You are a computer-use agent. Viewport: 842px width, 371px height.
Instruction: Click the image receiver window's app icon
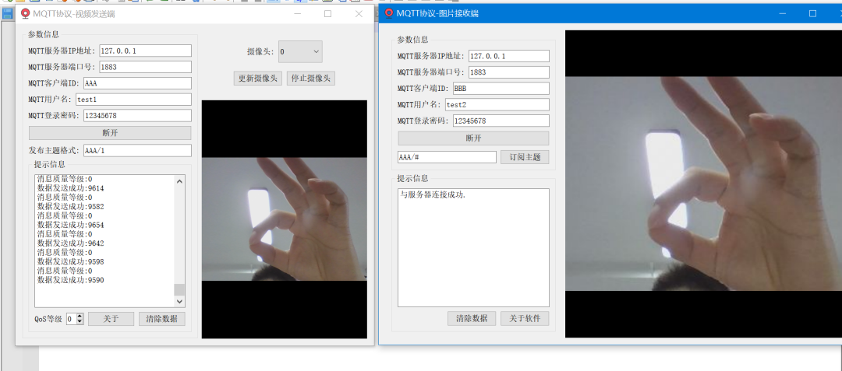coord(389,13)
